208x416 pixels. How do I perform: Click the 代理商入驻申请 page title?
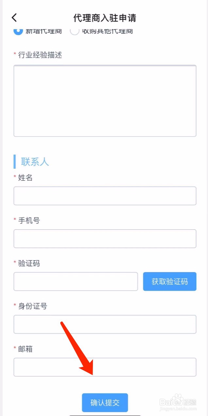pyautogui.click(x=105, y=18)
